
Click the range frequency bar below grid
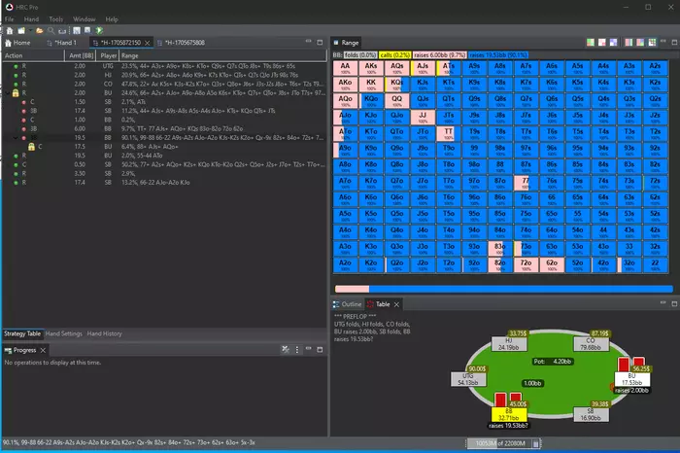pos(504,289)
